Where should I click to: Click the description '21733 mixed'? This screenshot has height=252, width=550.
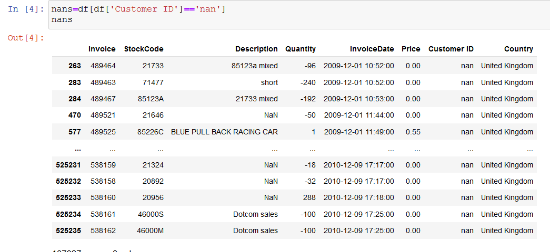[x=257, y=99]
